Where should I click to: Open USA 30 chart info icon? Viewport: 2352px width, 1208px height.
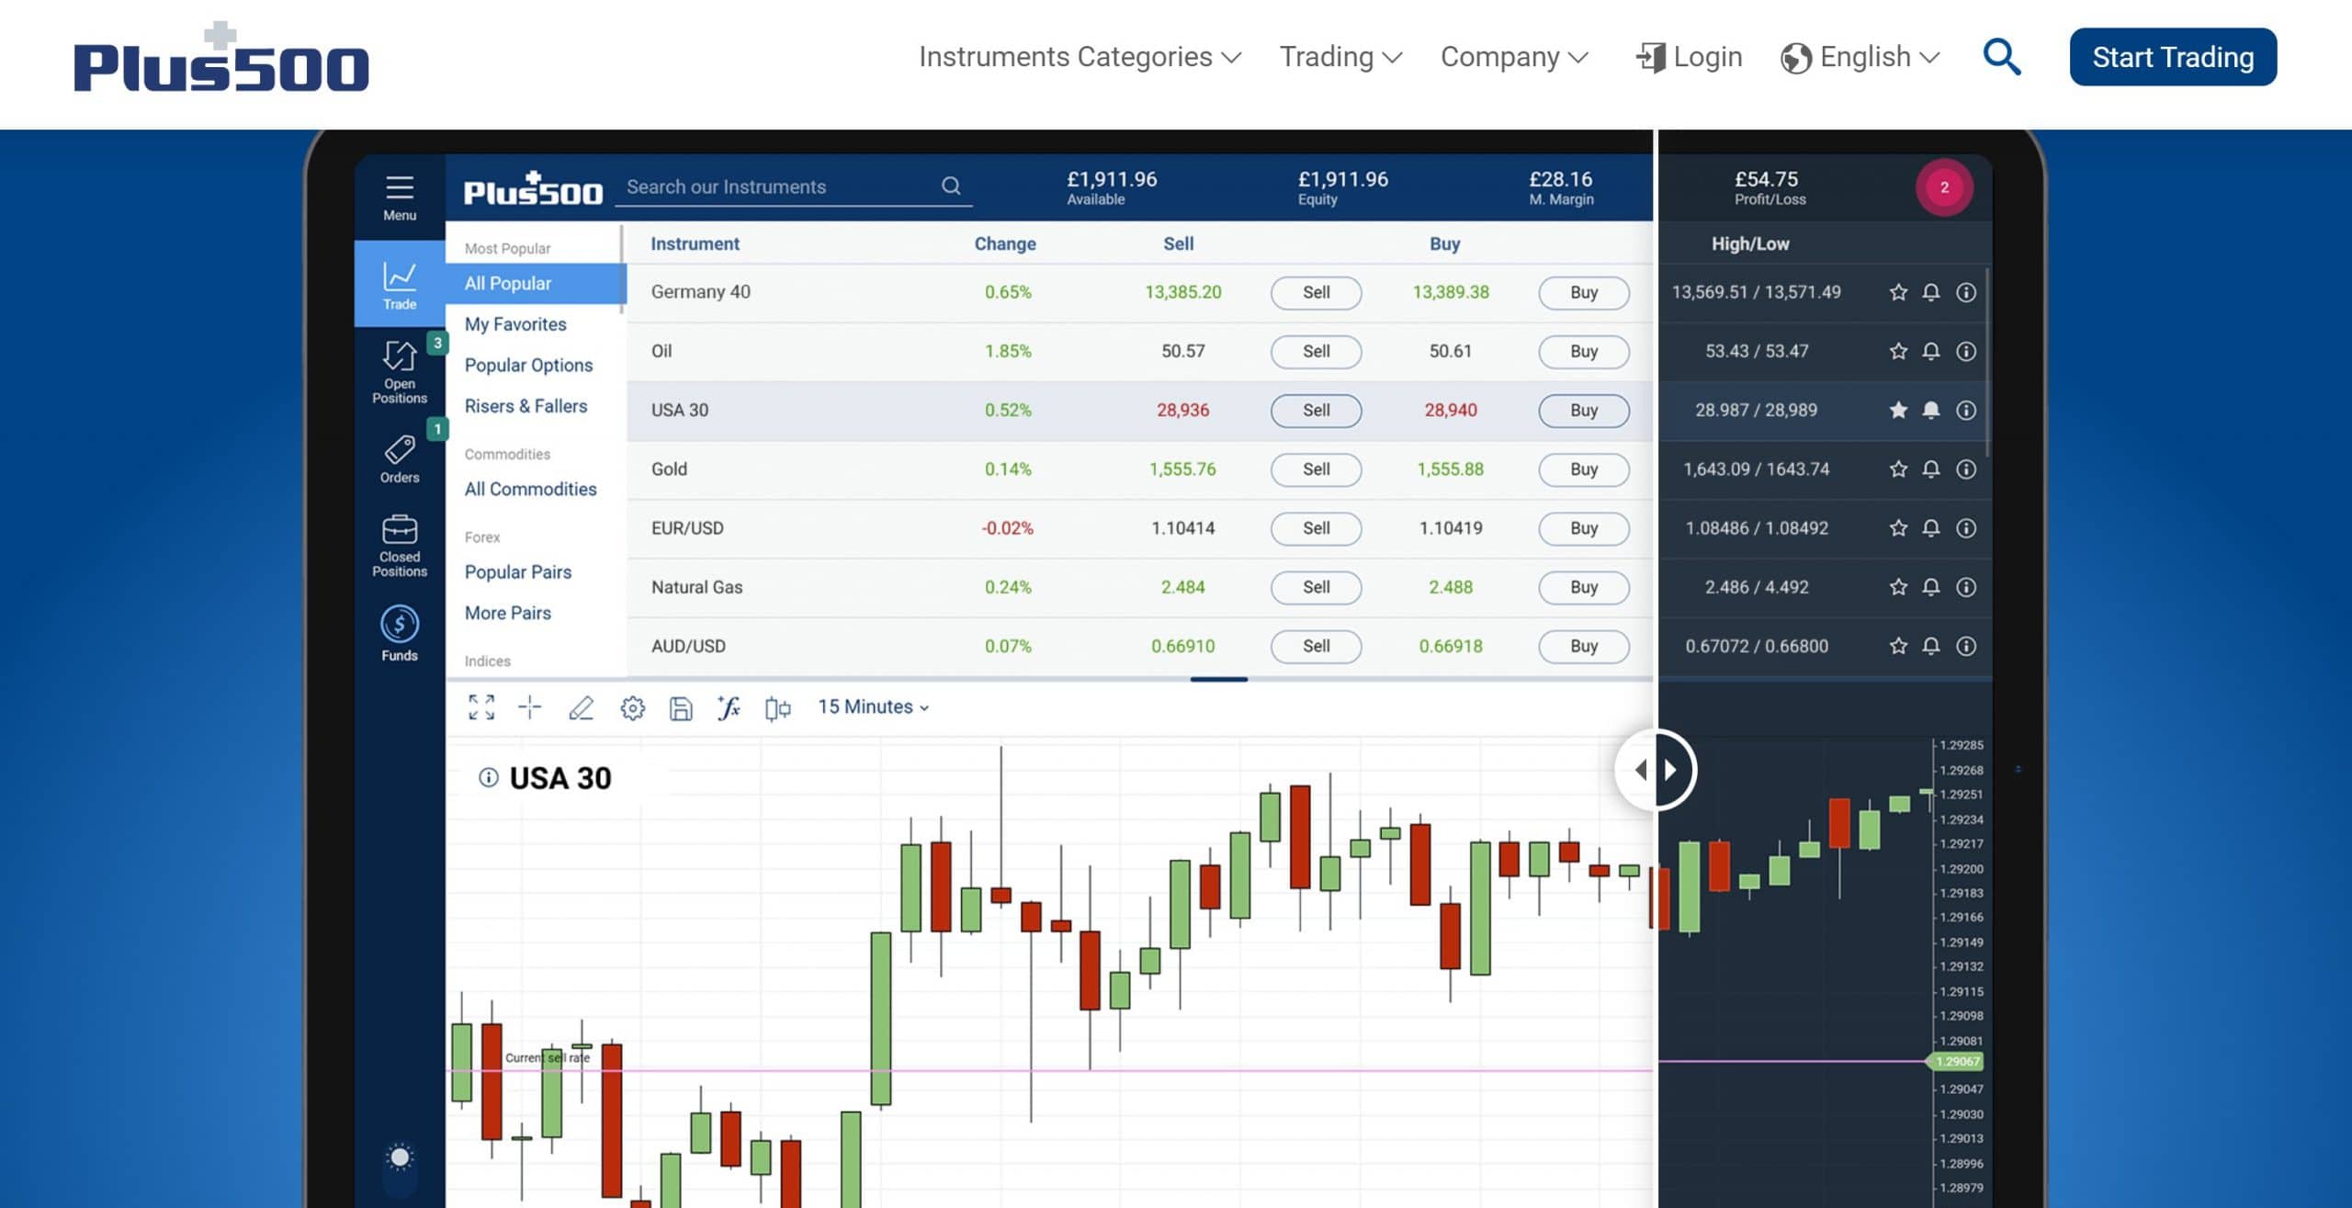point(489,777)
